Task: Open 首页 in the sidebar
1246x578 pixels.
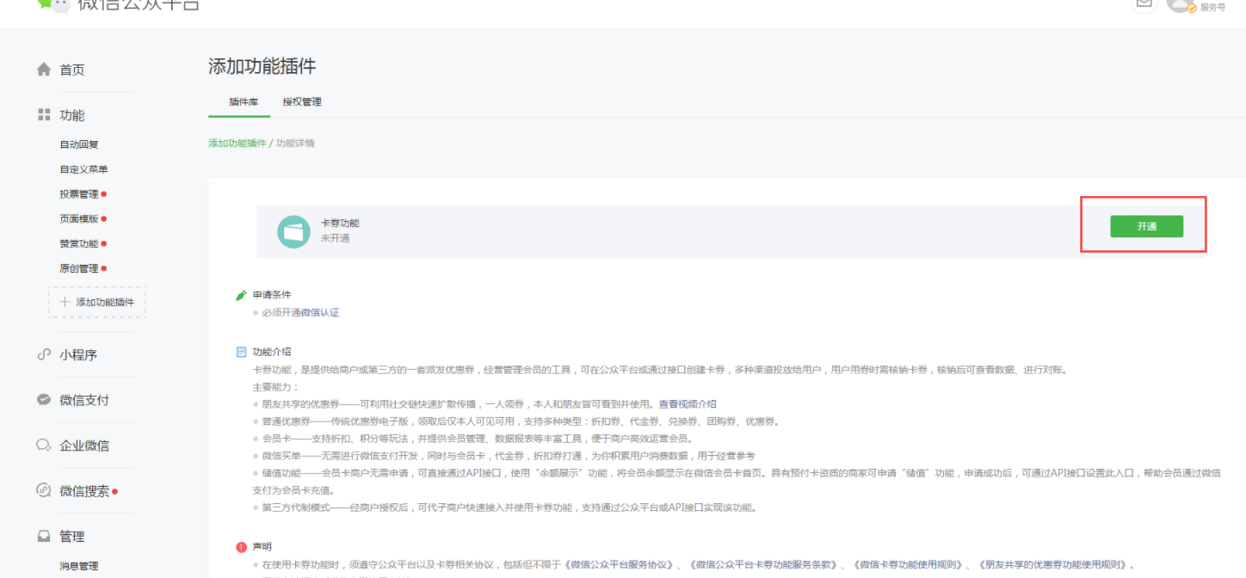Action: click(x=72, y=70)
